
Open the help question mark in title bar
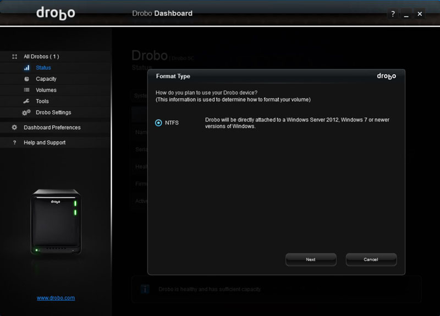(393, 14)
